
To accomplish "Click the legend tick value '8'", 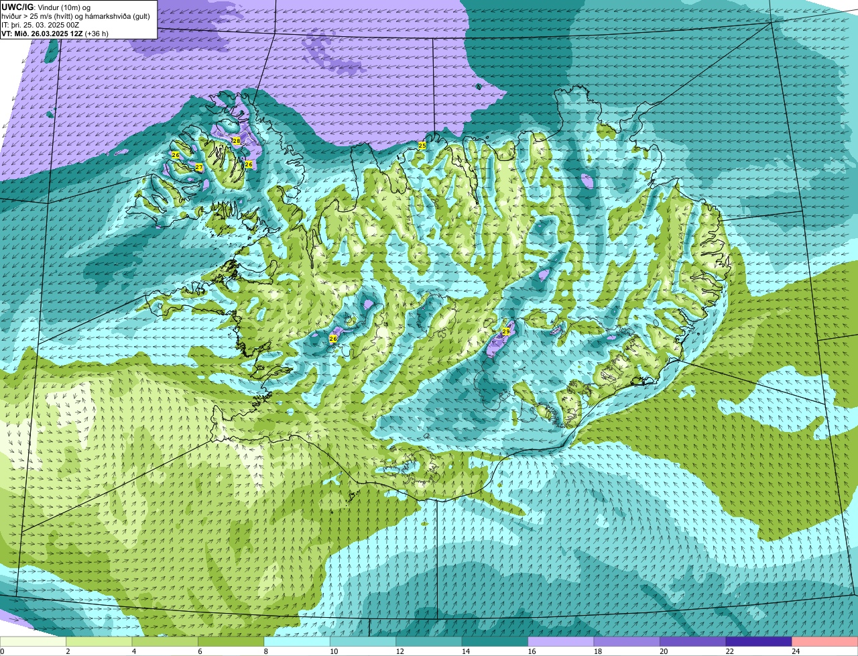I will 266,651.
